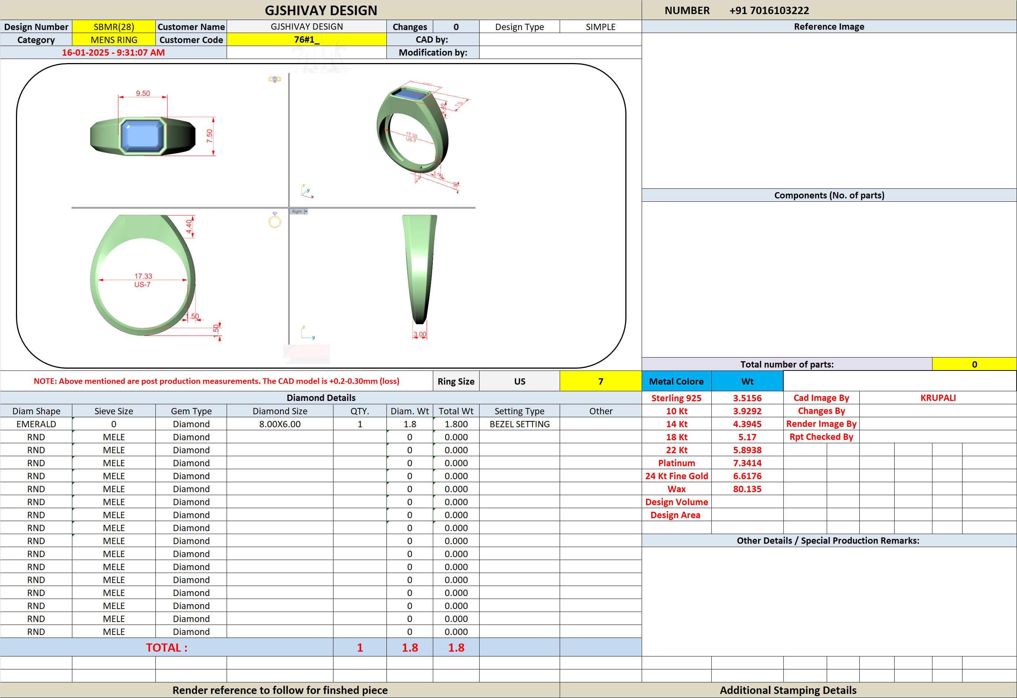
Task: Click the yellow ring size value 7
Action: click(600, 381)
